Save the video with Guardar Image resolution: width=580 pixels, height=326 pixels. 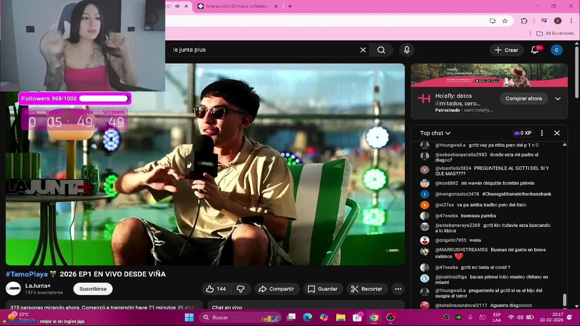point(323,289)
